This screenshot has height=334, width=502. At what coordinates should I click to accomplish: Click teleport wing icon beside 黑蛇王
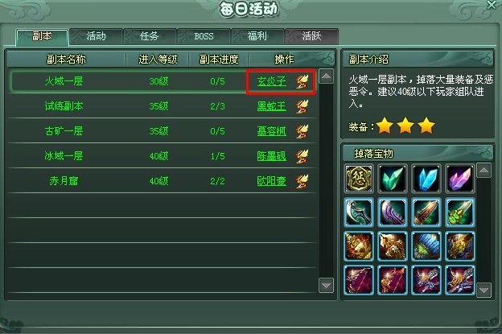click(302, 106)
